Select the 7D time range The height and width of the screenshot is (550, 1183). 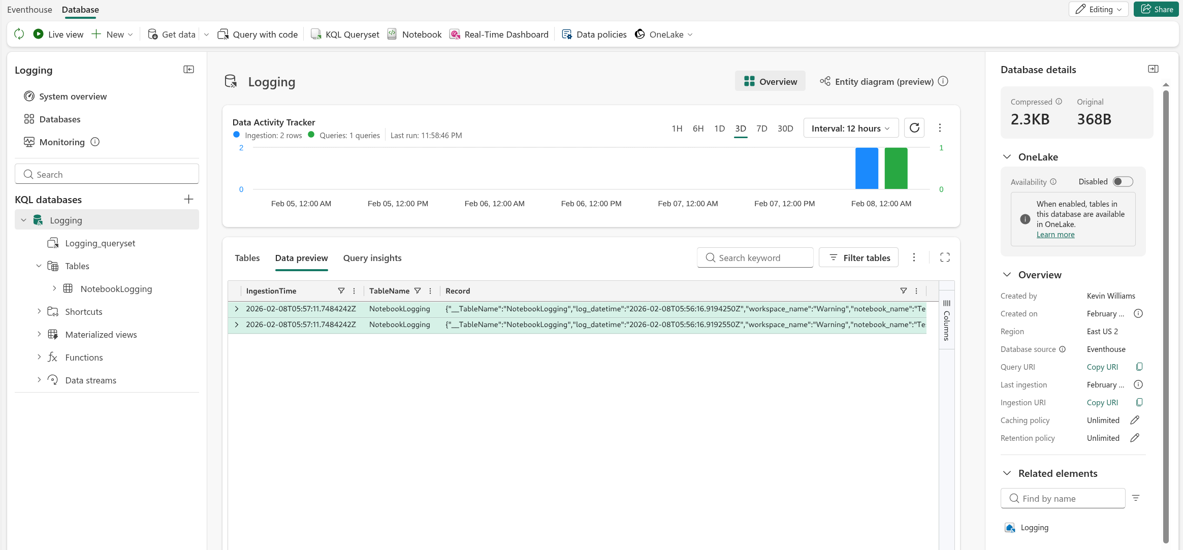click(761, 128)
